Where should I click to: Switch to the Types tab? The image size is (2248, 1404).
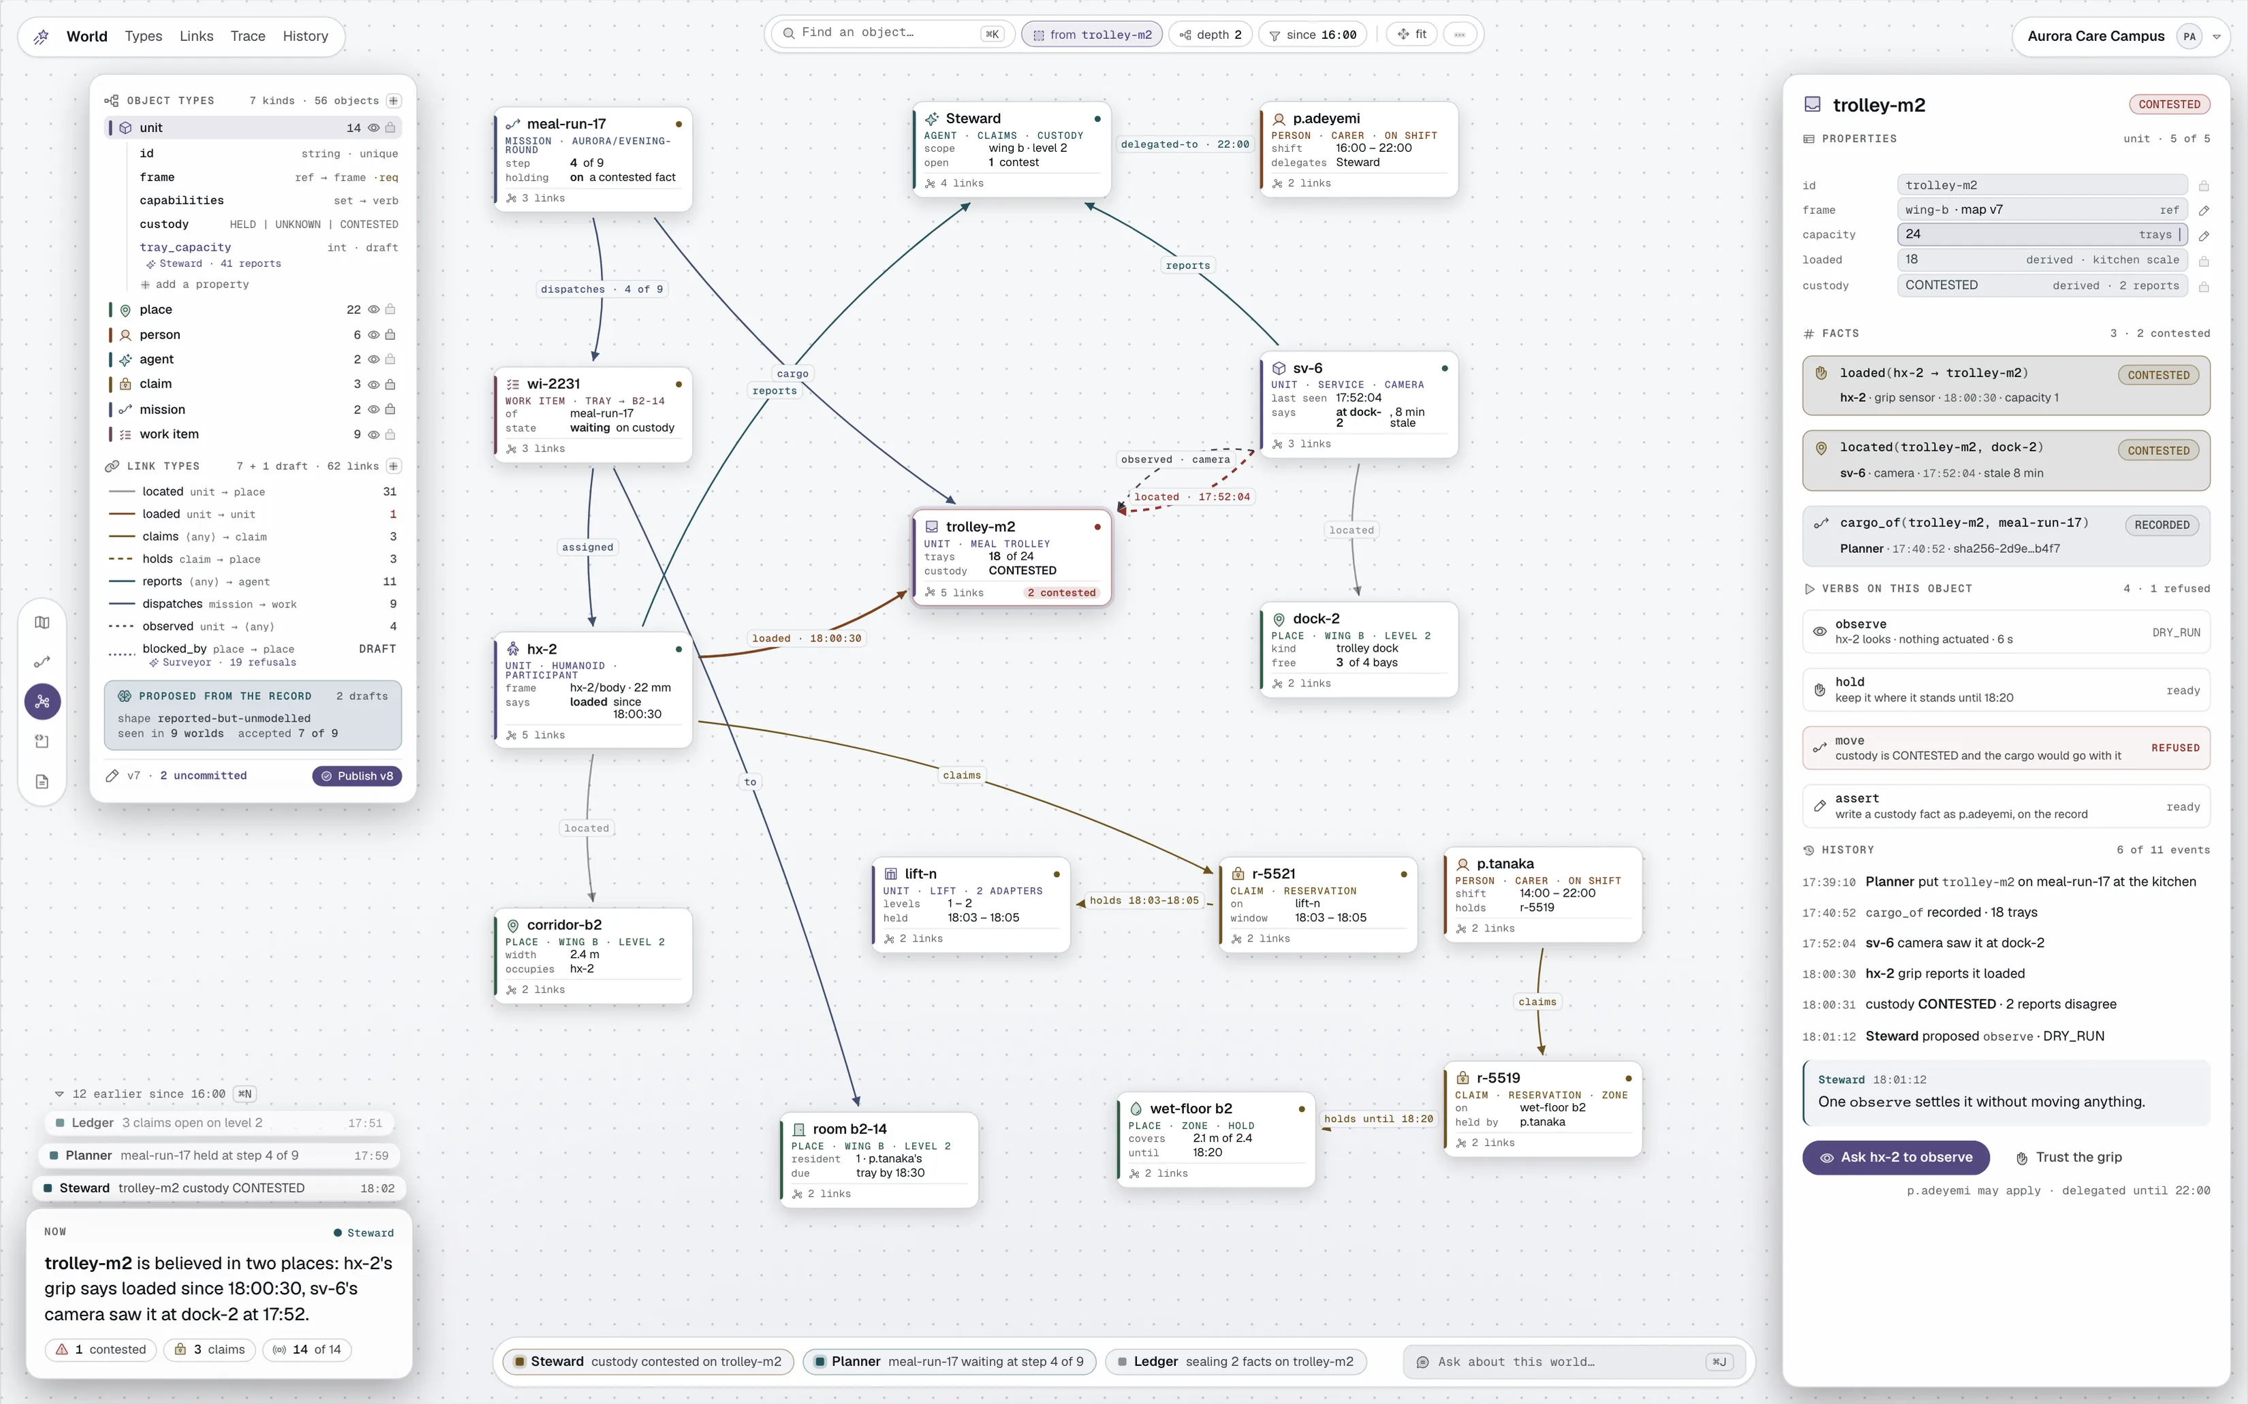(143, 36)
